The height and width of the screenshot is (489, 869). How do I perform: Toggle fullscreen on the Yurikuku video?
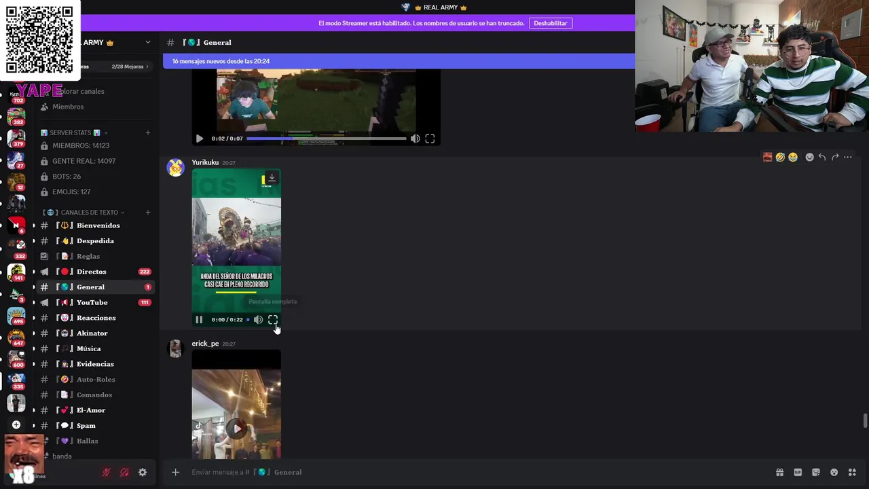[x=273, y=319]
